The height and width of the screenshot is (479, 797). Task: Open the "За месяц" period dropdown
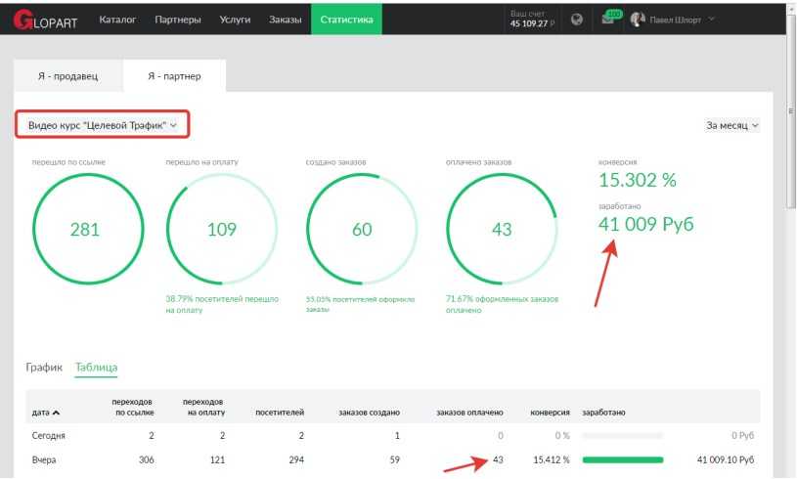731,126
